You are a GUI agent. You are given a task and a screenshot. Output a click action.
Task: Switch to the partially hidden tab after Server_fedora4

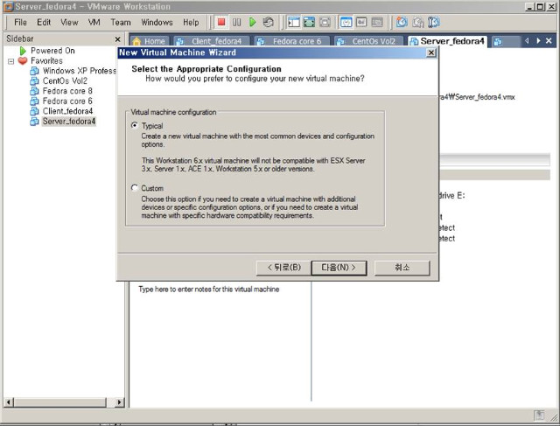tap(506, 41)
